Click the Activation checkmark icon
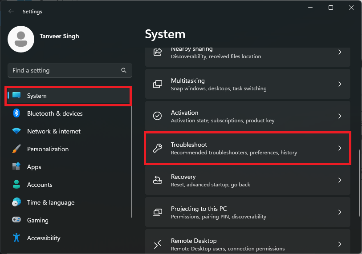Image resolution: width=362 pixels, height=254 pixels. coord(158,116)
